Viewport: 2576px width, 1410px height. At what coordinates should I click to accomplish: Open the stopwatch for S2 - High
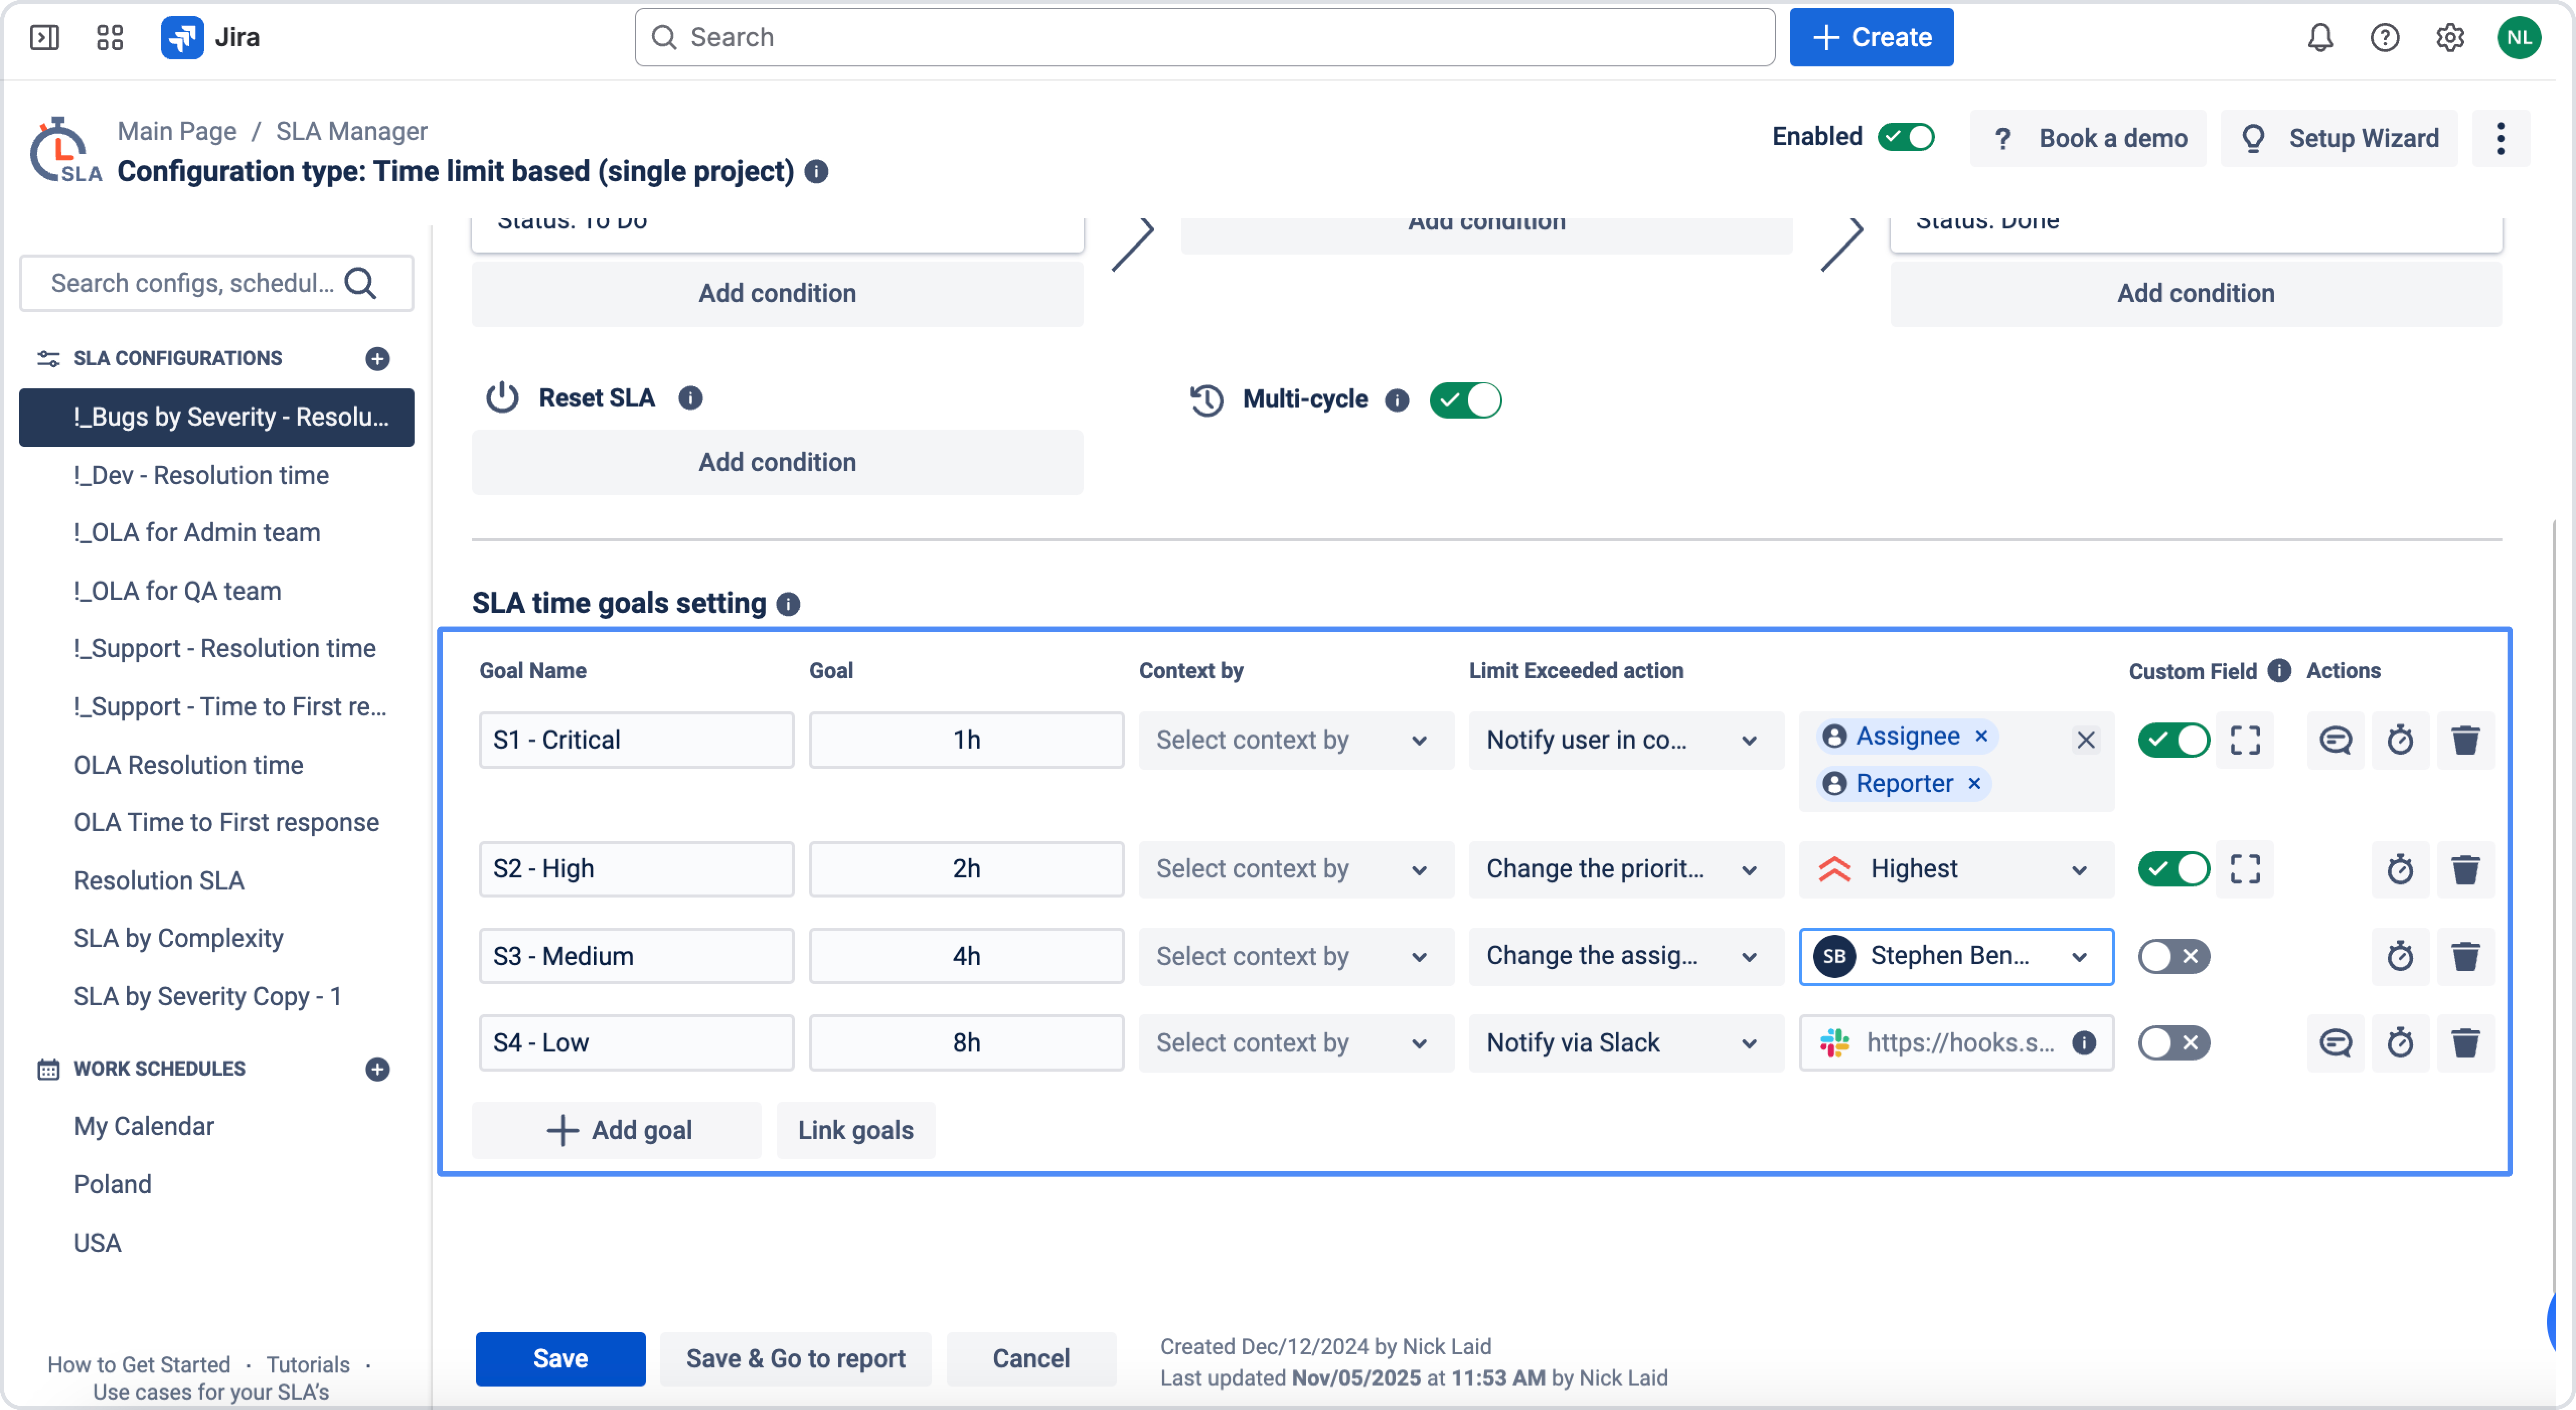(2400, 869)
